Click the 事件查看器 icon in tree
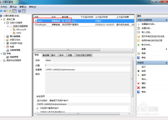Screen dimensions: 168x120 (x=8, y=36)
